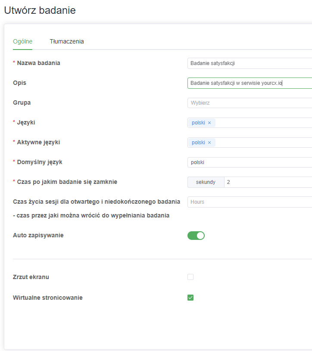Viewport: 312px width, 351px height.
Task: Select the Ogólne tab
Action: (22, 41)
